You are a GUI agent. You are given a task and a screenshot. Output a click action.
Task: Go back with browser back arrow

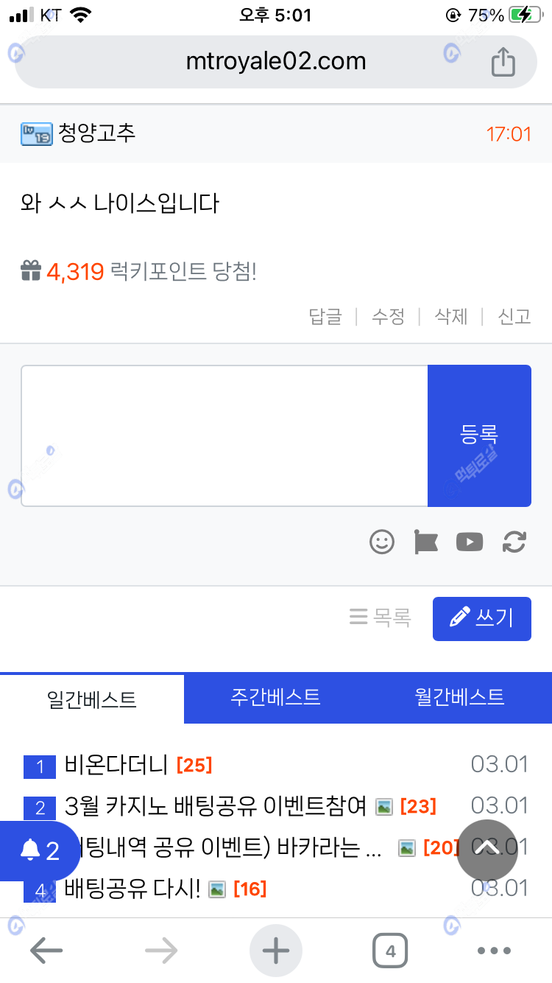click(46, 951)
